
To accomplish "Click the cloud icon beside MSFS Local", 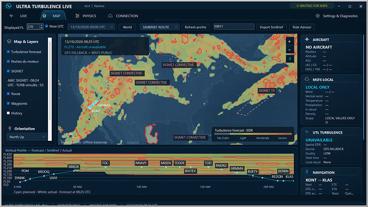I will 307,79.
